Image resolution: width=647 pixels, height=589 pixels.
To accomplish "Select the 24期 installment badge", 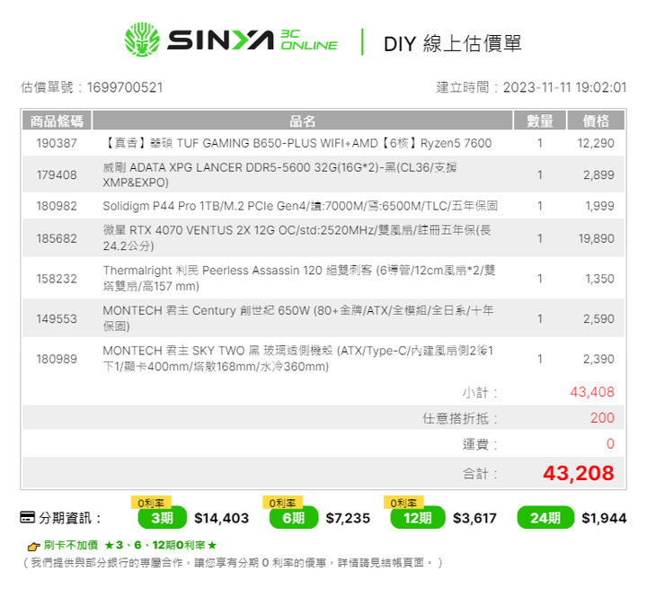I will 545,518.
